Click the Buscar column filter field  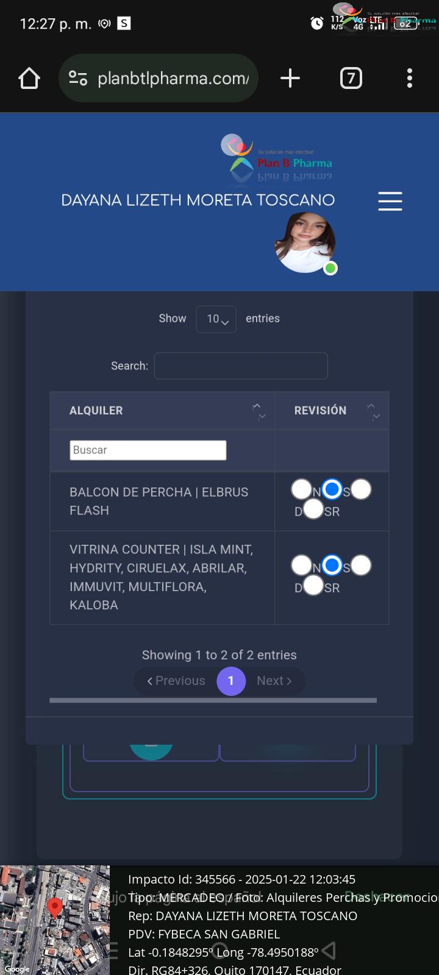tap(148, 450)
